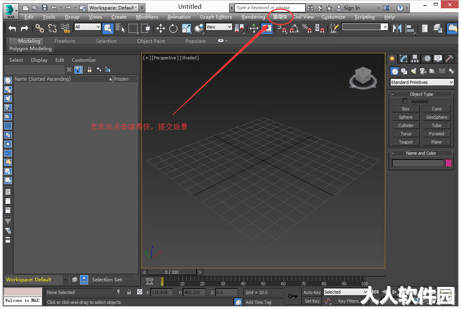The height and width of the screenshot is (309, 461).
Task: Toggle Angle Snap icon
Action: [x=295, y=28]
